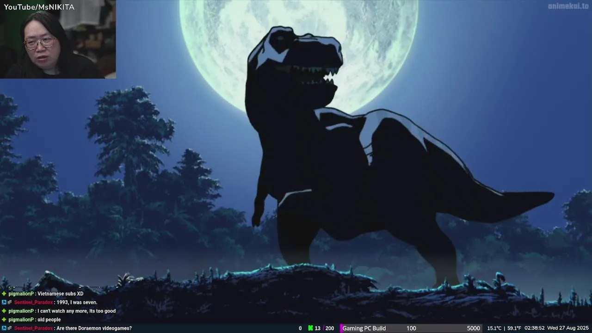Click message "I can't watch any more, Its too good"
Screen dimensions: 592x333
pos(77,311)
